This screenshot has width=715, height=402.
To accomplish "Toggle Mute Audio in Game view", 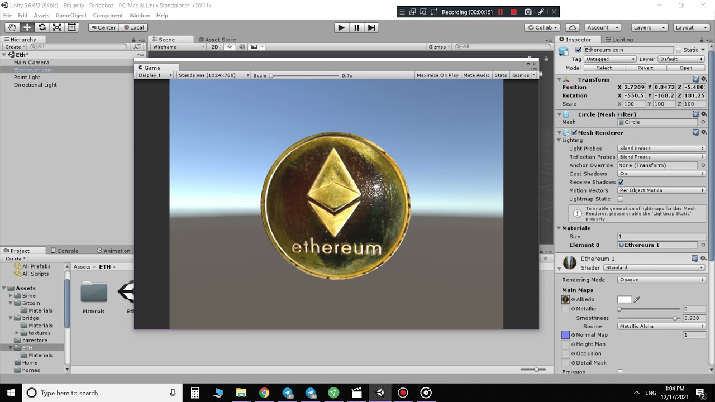I will 476,75.
